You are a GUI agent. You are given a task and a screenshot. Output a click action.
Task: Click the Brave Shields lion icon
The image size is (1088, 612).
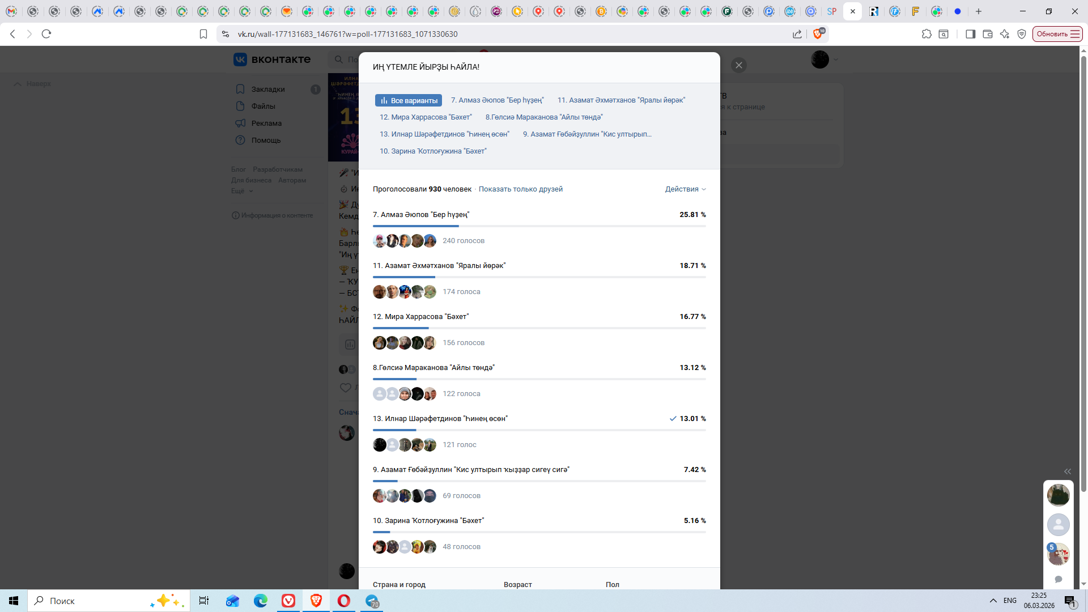tap(817, 34)
